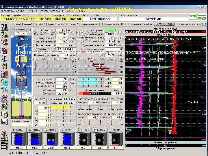This screenshot has height=156, width=208.
Task: Click the Petro Services logo
Action: coord(198,17)
